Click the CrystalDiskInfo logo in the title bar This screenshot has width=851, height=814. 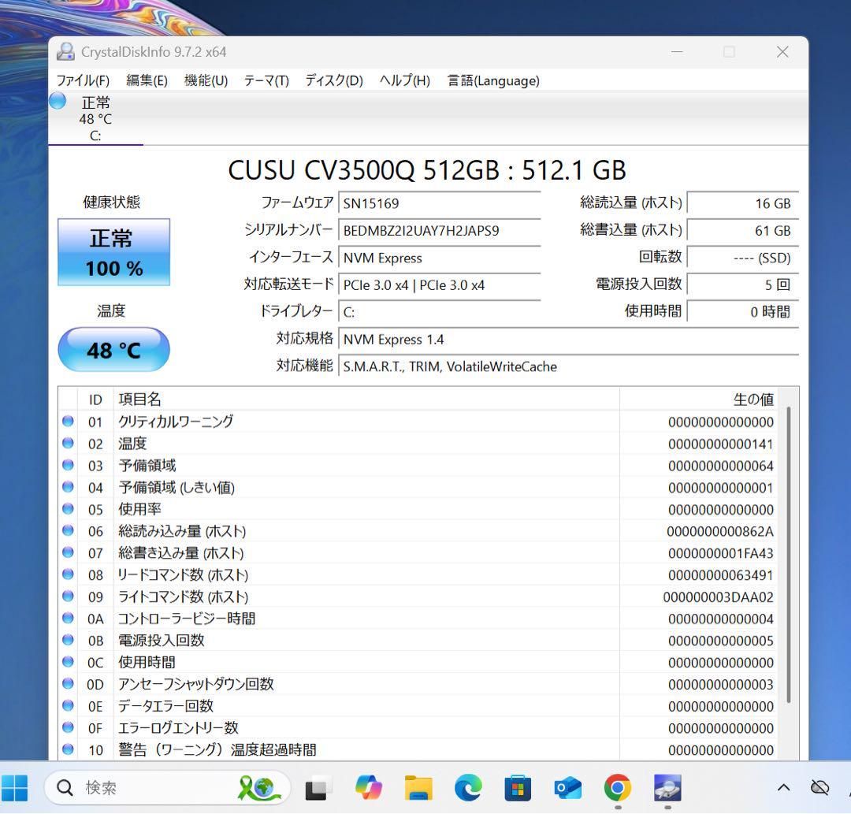pyautogui.click(x=66, y=51)
